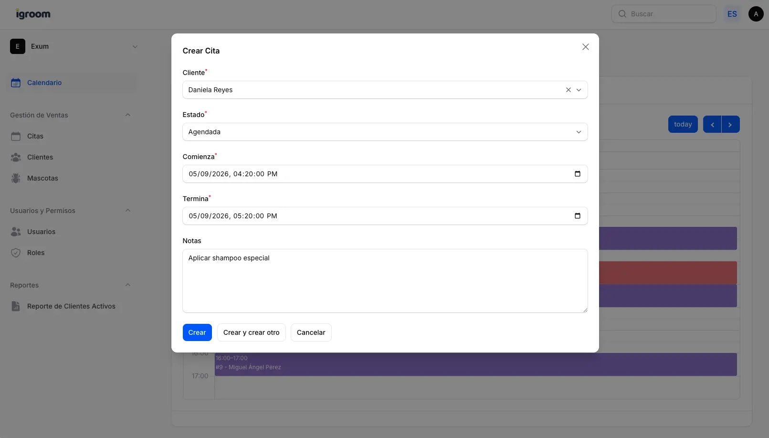Click the Termina datetime field
Screen dimensions: 769x438
(385, 216)
